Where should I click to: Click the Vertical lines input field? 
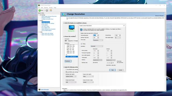point(117,35)
